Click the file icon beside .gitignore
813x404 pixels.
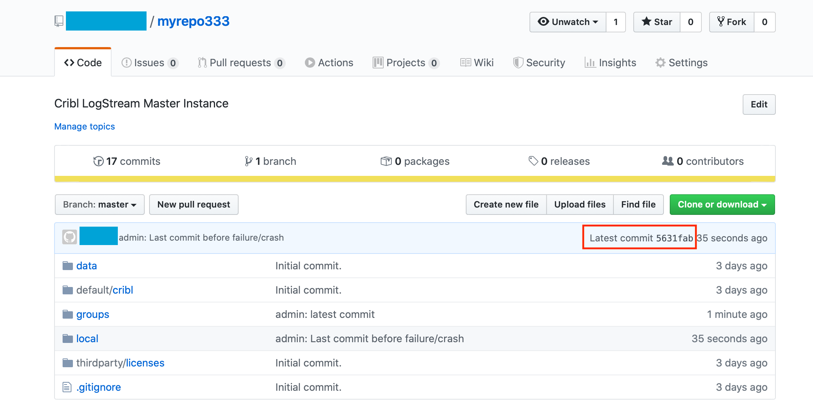[66, 387]
